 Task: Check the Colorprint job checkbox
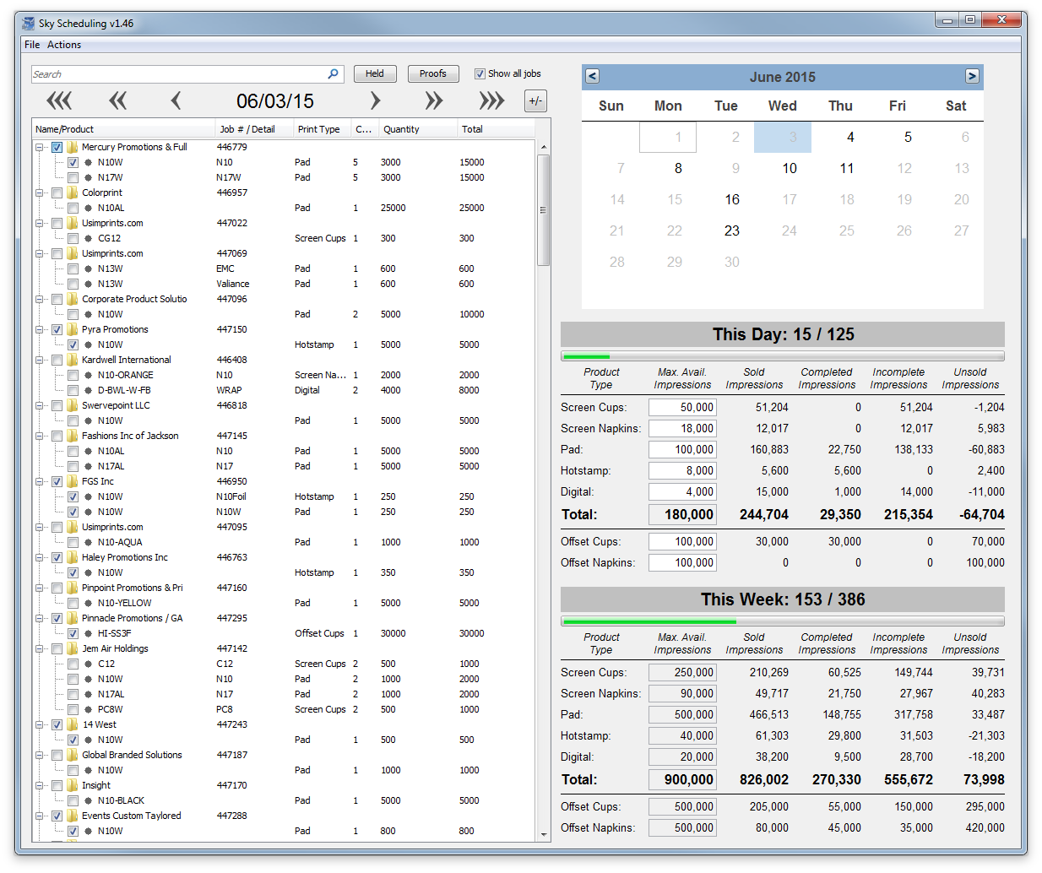(57, 192)
